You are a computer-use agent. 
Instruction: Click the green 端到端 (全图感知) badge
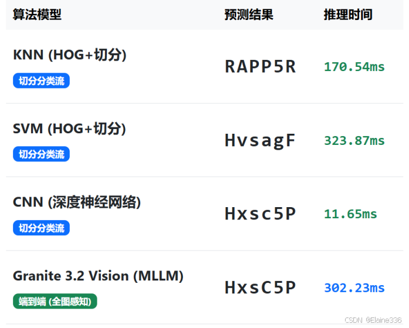55,302
